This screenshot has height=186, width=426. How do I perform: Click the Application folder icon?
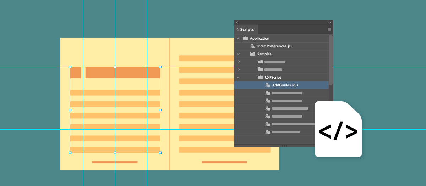245,38
